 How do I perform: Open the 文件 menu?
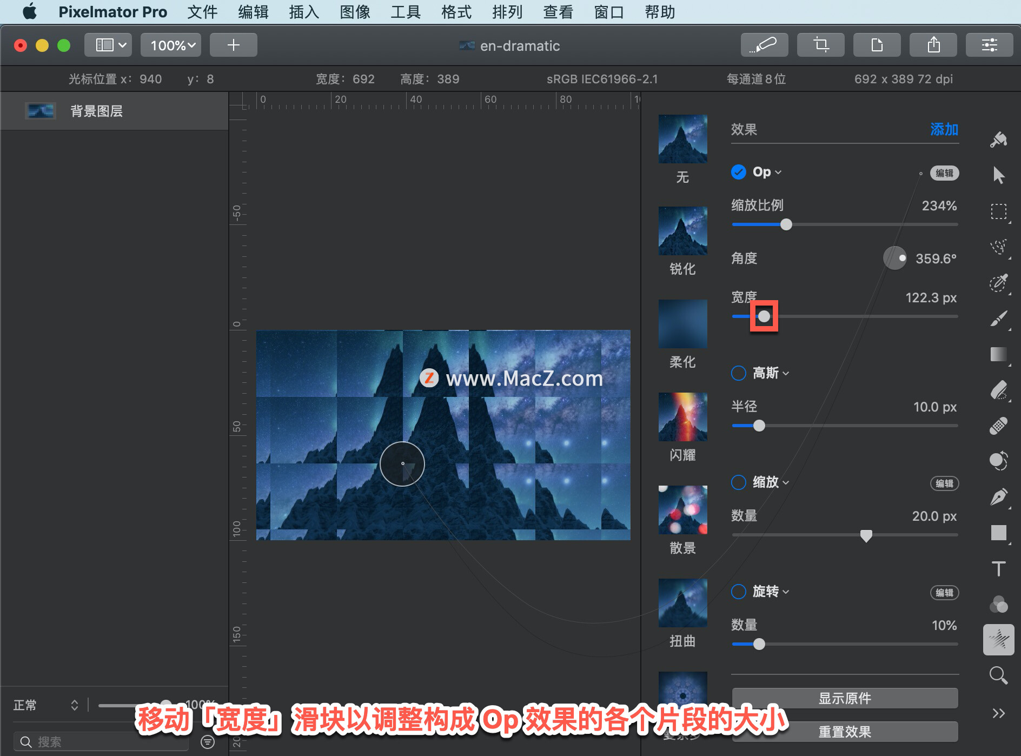tap(202, 12)
